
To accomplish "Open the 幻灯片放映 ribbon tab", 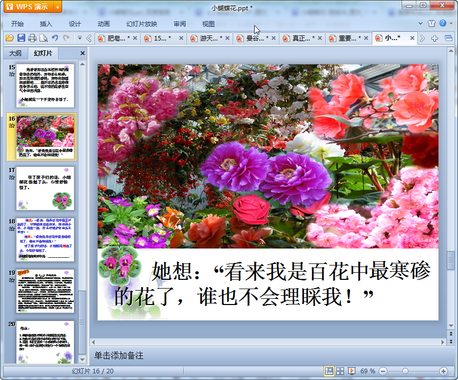I will point(142,24).
